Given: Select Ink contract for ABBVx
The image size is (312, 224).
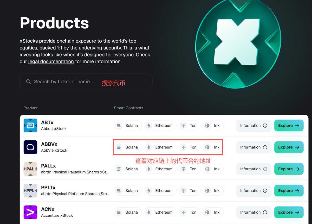Looking at the screenshot, I should click(213, 147).
